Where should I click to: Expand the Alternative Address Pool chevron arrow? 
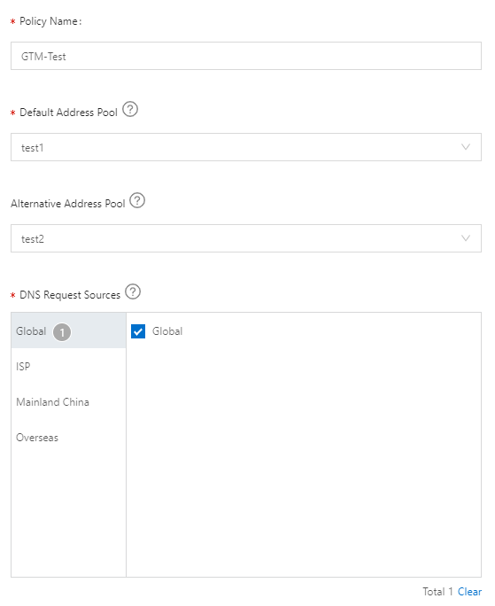click(466, 238)
